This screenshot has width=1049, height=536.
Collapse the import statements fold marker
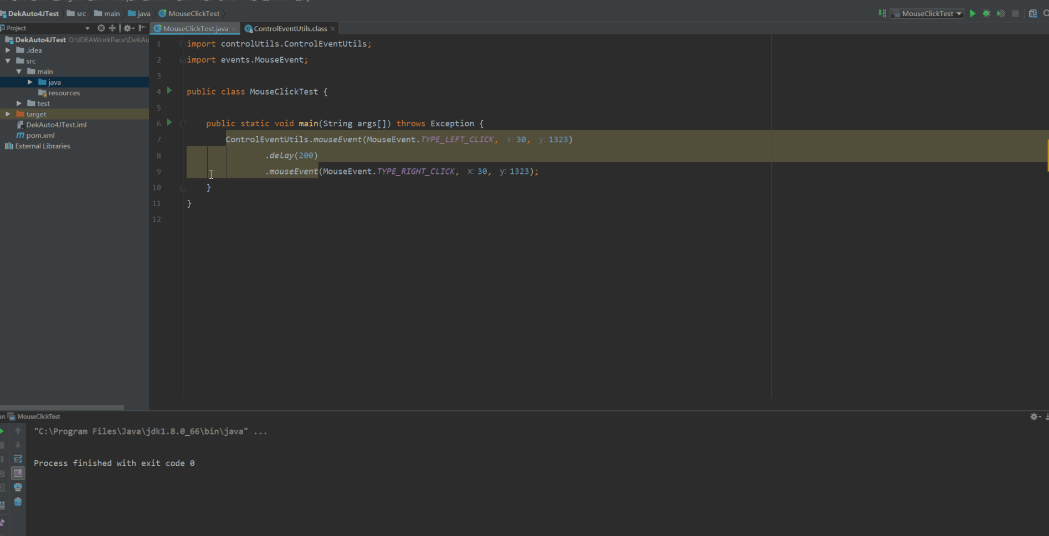[182, 44]
